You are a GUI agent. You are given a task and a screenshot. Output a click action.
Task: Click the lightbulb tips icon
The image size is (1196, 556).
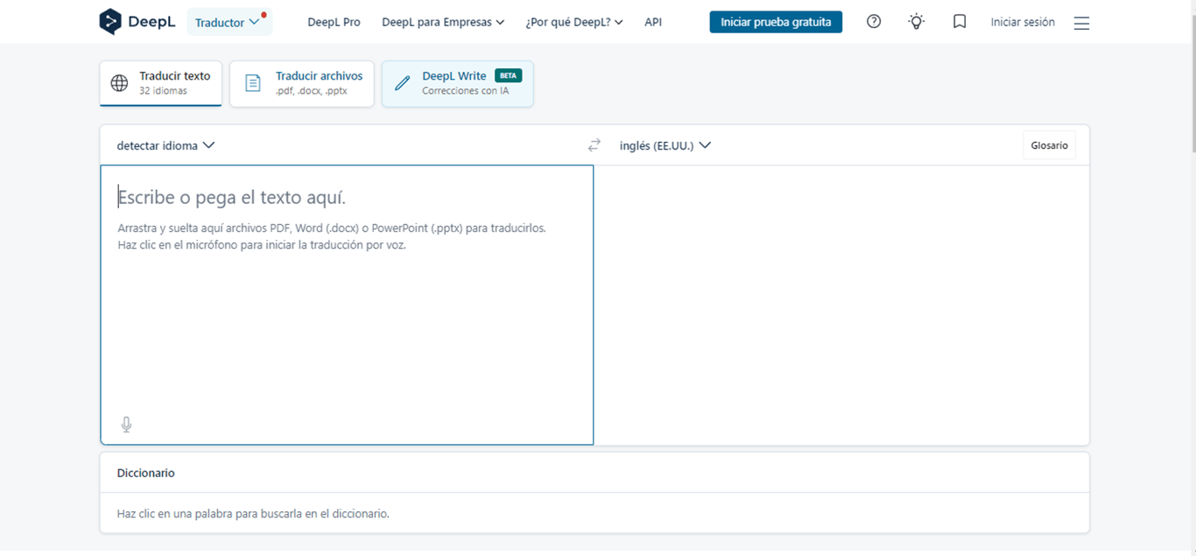click(917, 22)
